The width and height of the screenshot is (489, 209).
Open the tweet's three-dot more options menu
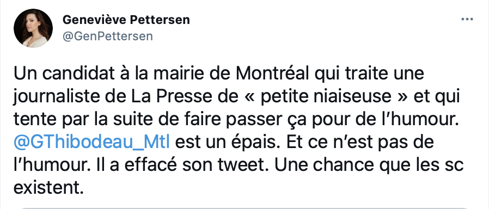467,19
